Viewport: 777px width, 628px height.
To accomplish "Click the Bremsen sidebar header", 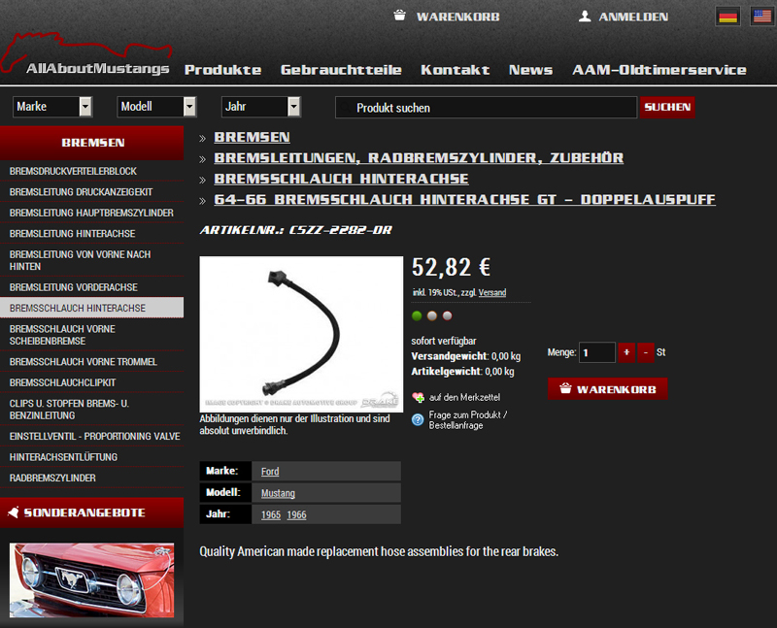I will (91, 143).
